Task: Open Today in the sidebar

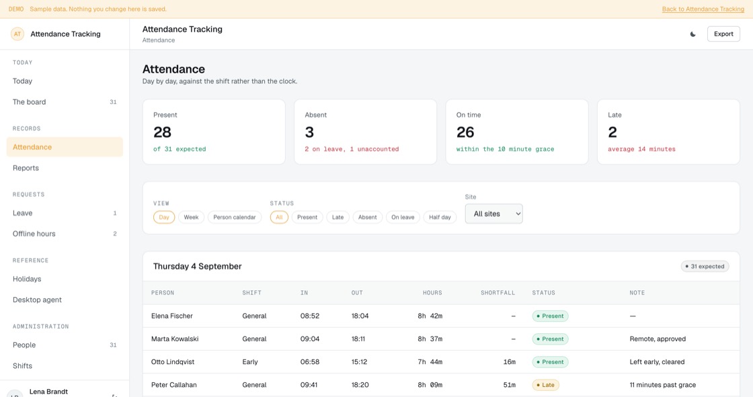Action: coord(65,81)
